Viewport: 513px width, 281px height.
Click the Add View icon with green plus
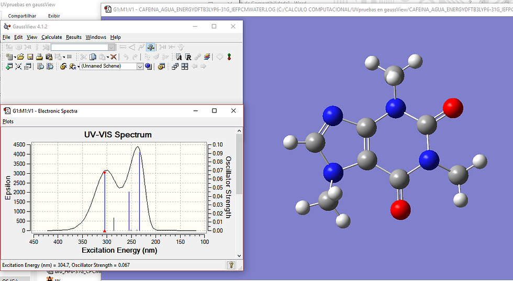coord(9,66)
